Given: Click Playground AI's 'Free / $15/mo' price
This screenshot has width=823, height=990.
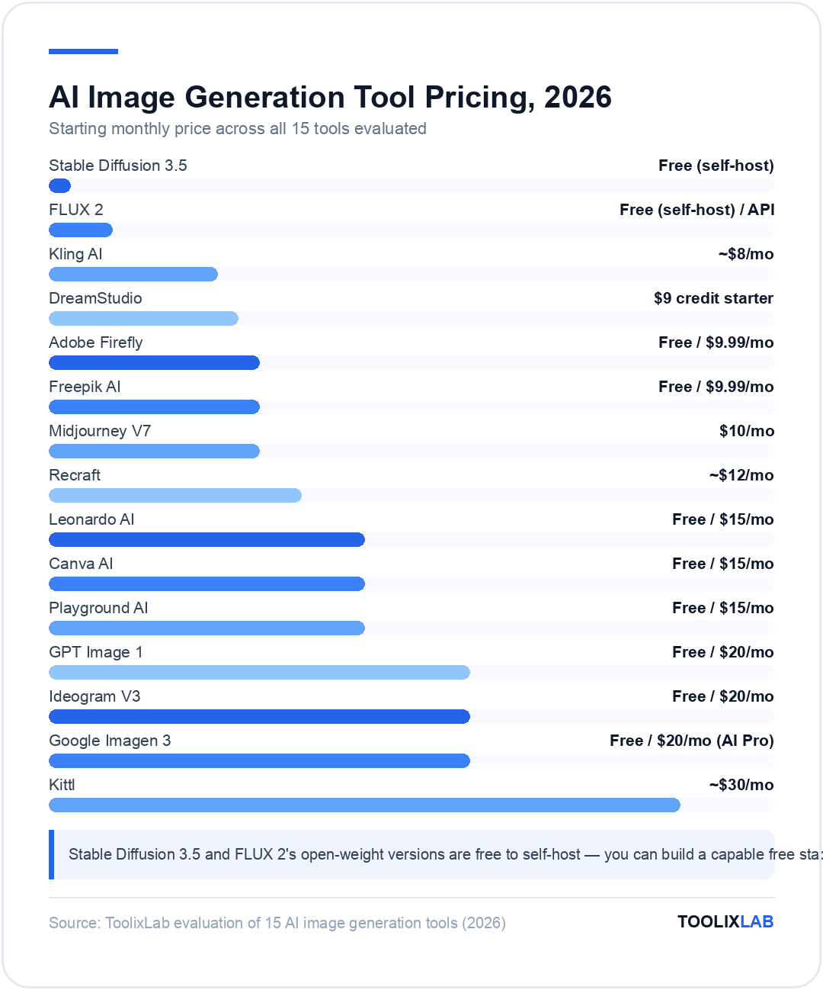Looking at the screenshot, I should point(723,608).
